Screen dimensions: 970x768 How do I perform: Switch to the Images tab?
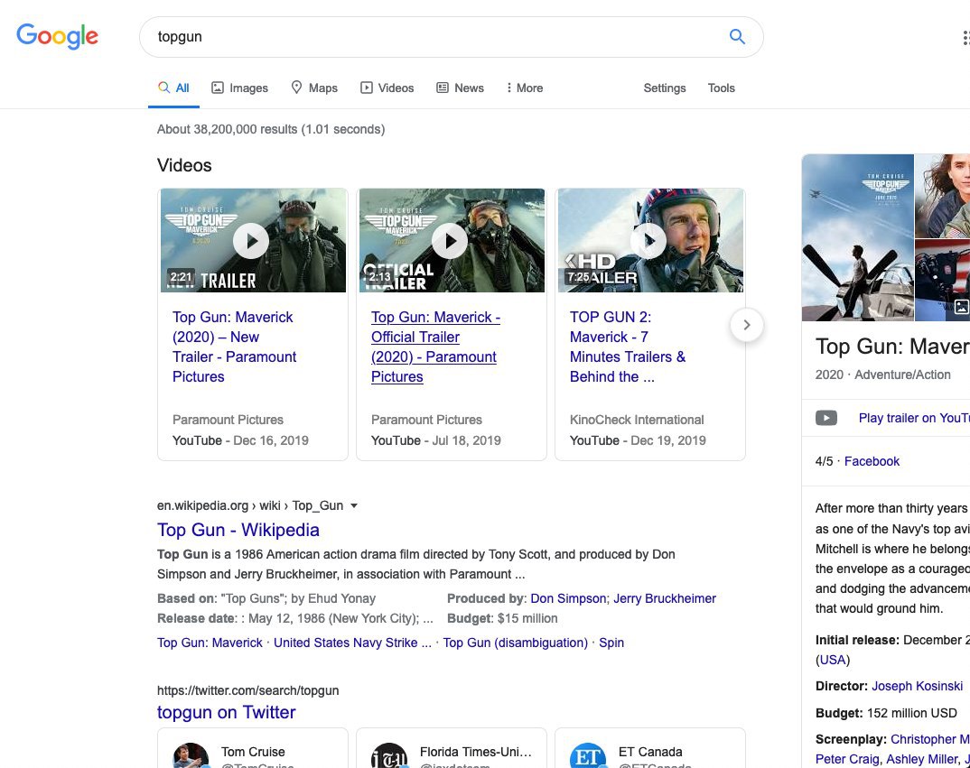tap(239, 88)
